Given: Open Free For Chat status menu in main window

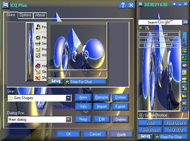Looking at the screenshot, I should (171, 137).
